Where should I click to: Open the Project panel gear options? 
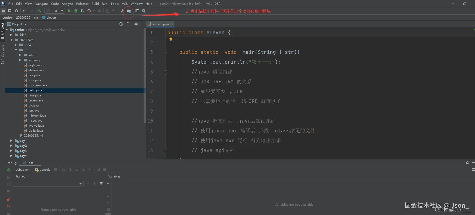pos(136,24)
